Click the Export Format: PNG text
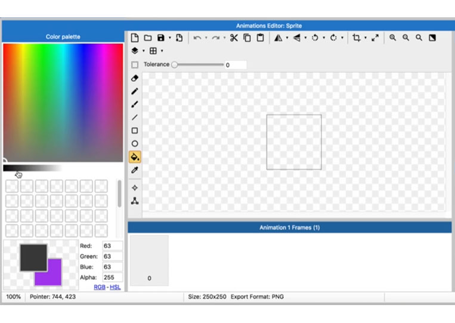This screenshot has height=323, width=455. tap(257, 297)
